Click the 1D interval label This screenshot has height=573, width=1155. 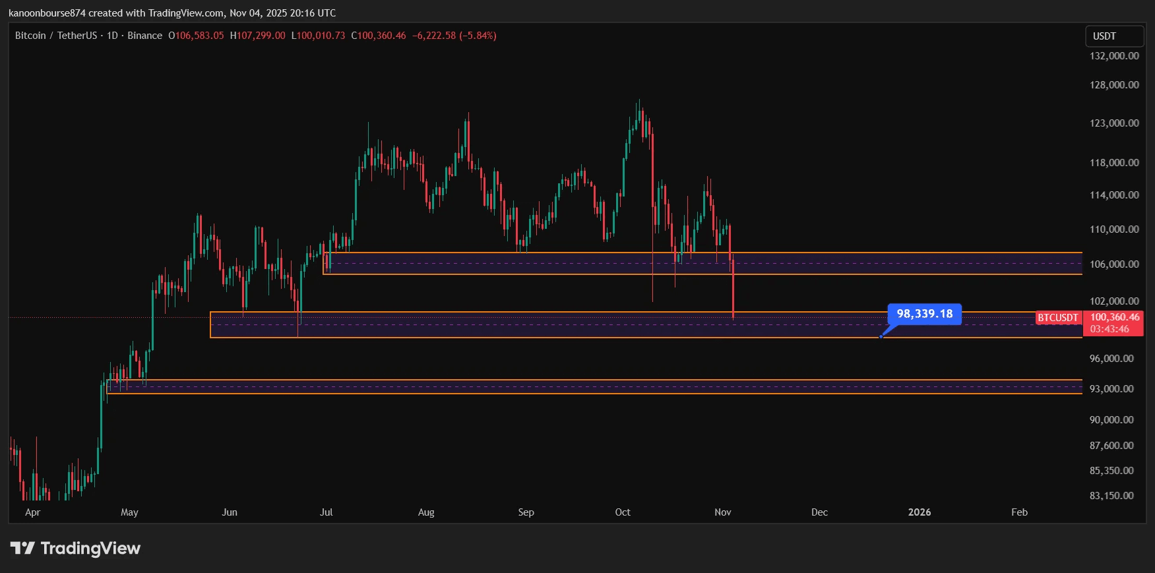(x=112, y=36)
